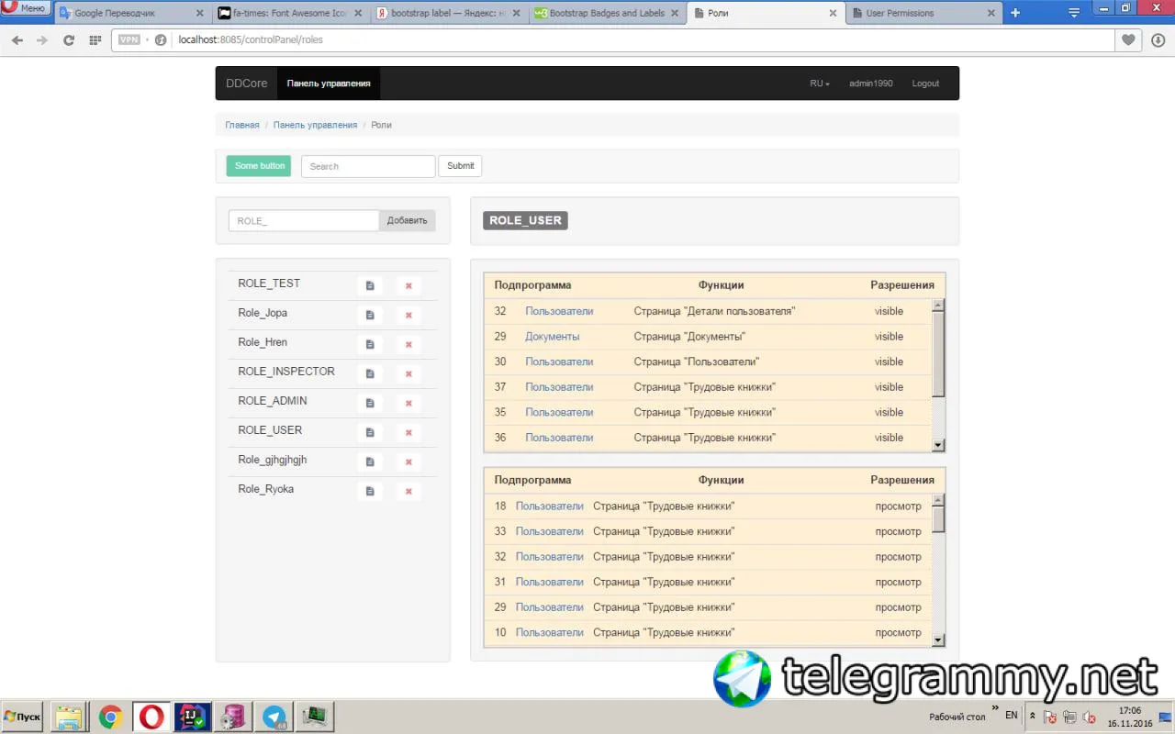1175x734 pixels.
Task: Select the ROLE_INSPECTOR role name
Action: [x=286, y=372]
